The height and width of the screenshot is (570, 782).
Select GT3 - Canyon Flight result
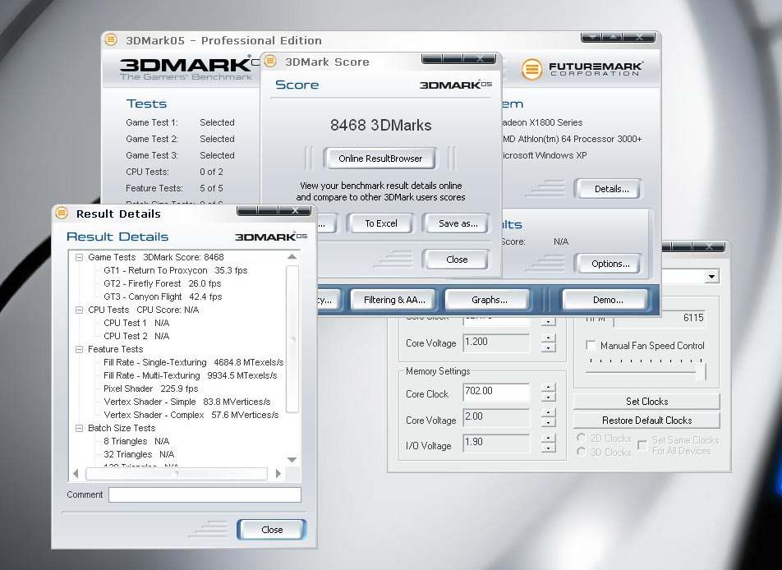coord(163,296)
